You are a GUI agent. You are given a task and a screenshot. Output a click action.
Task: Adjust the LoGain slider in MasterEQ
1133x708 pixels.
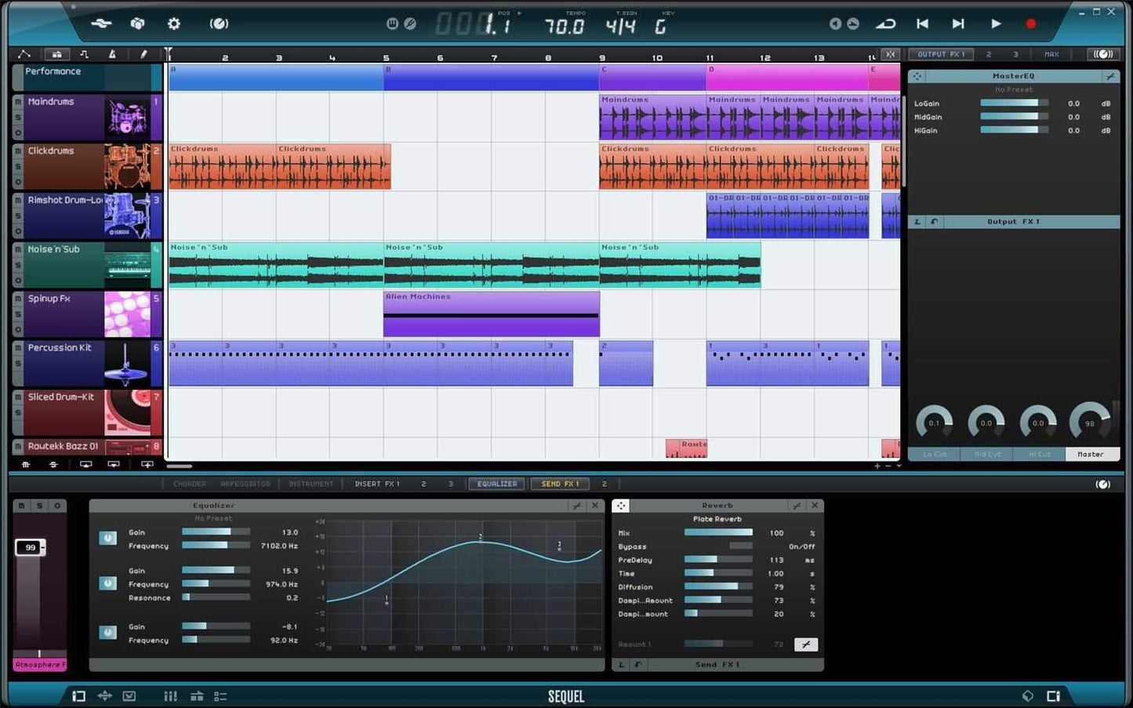click(x=1014, y=103)
